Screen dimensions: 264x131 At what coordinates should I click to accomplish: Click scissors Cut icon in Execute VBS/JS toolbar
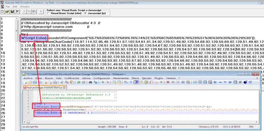pyautogui.click(x=24, y=11)
